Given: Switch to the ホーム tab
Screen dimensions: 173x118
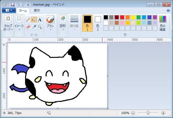Looking at the screenshot, I should pyautogui.click(x=23, y=11).
